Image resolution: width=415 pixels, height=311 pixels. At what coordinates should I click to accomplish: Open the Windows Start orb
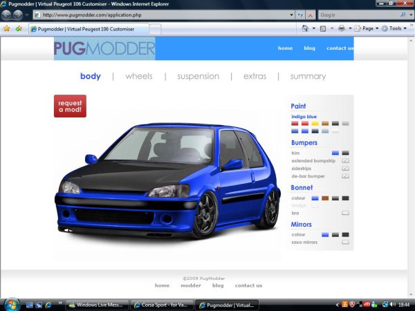(x=11, y=304)
